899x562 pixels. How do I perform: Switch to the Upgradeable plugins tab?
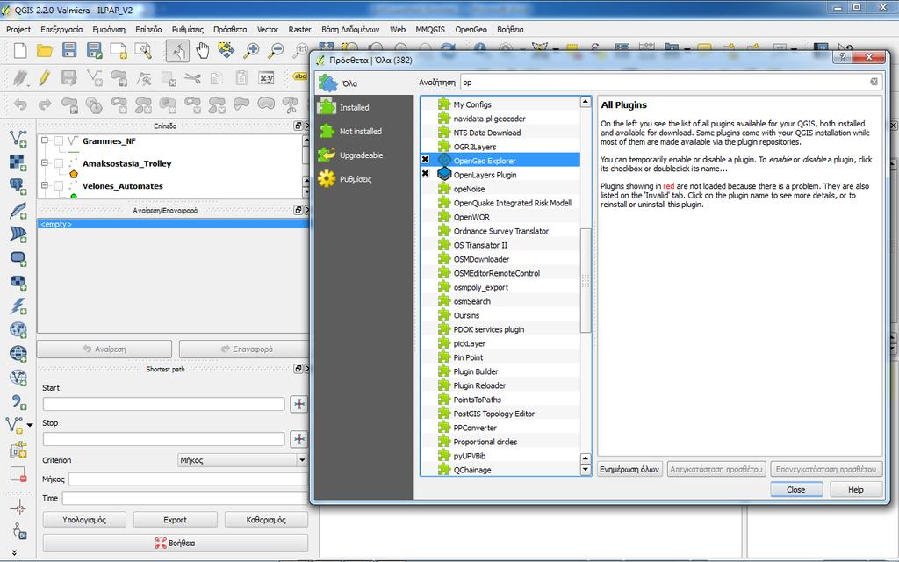click(363, 155)
